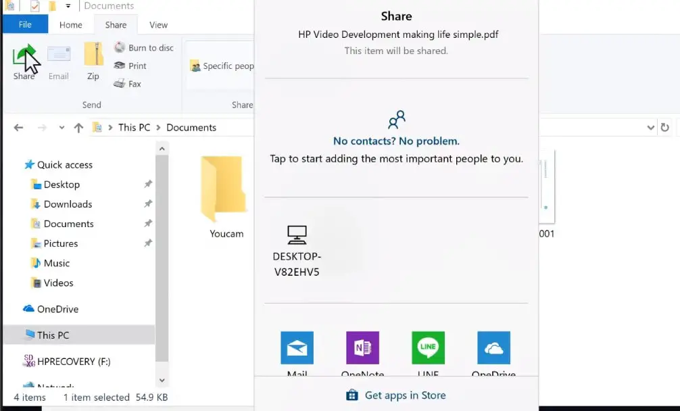Click the pin icon beside Pictures
This screenshot has width=680, height=411.
148,243
